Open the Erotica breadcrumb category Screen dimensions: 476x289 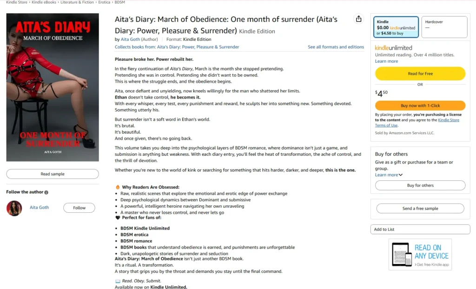tap(104, 2)
